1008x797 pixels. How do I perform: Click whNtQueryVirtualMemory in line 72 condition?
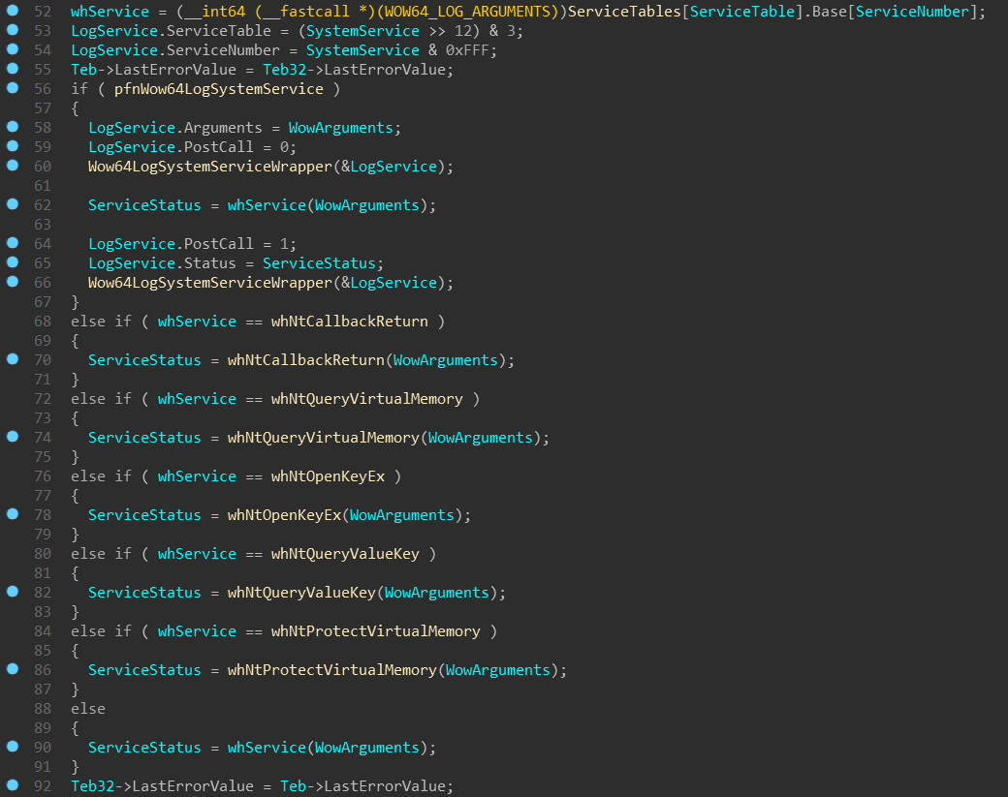367,399
